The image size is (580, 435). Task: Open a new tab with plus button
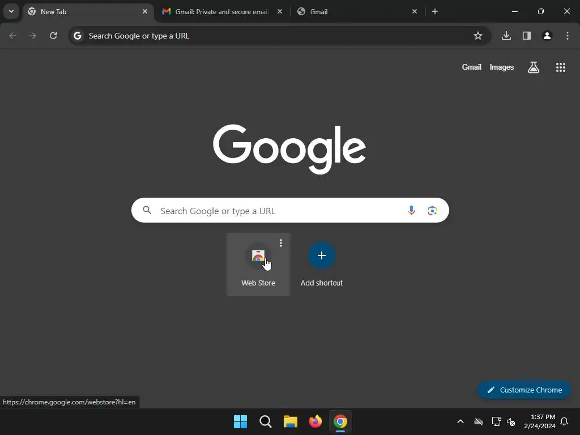coord(435,11)
